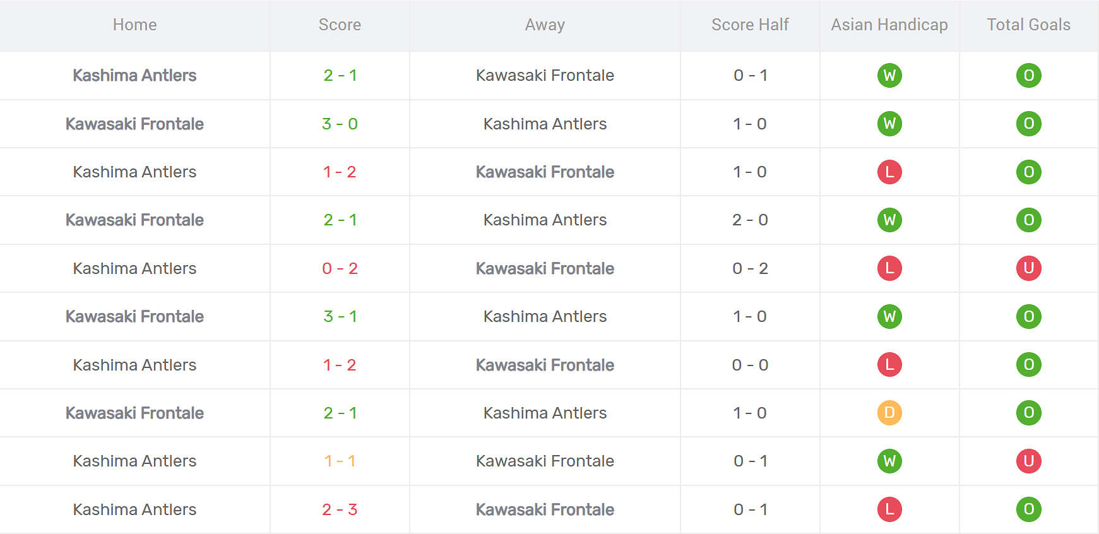Open the 1 - 1 drawn match score
Image resolution: width=1099 pixels, height=534 pixels.
click(x=340, y=461)
